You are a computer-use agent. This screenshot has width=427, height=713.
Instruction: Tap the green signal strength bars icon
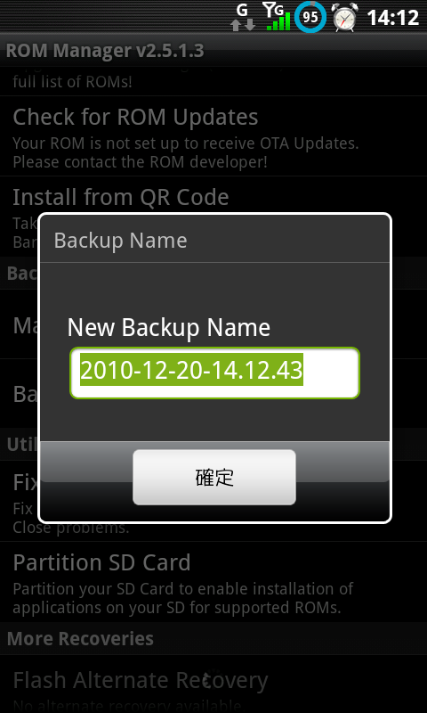coord(278,17)
